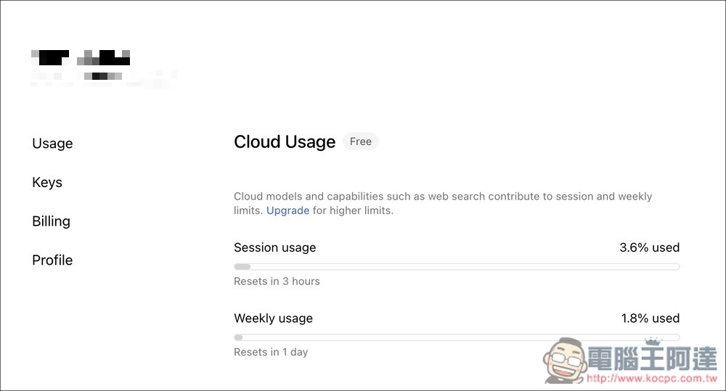726x391 pixels.
Task: Click the Cloud Usage heading
Action: [285, 141]
